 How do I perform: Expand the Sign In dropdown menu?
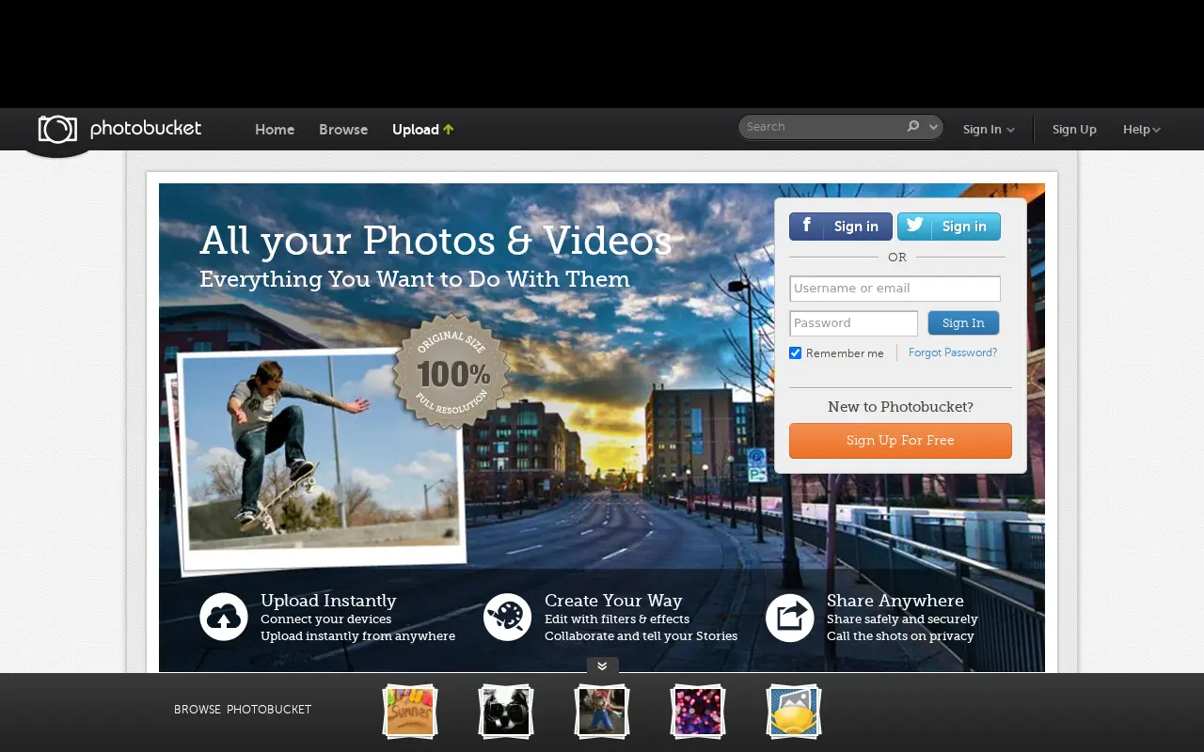[x=989, y=130]
